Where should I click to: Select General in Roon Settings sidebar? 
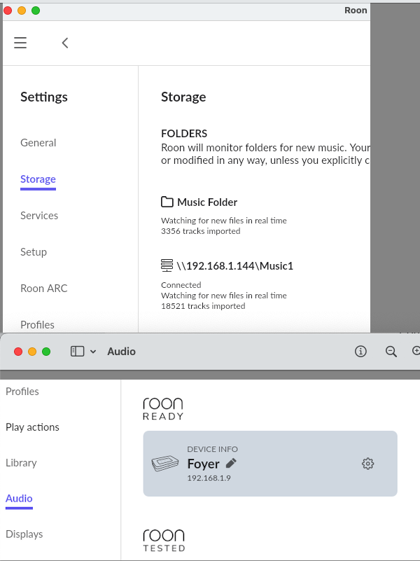pos(38,143)
